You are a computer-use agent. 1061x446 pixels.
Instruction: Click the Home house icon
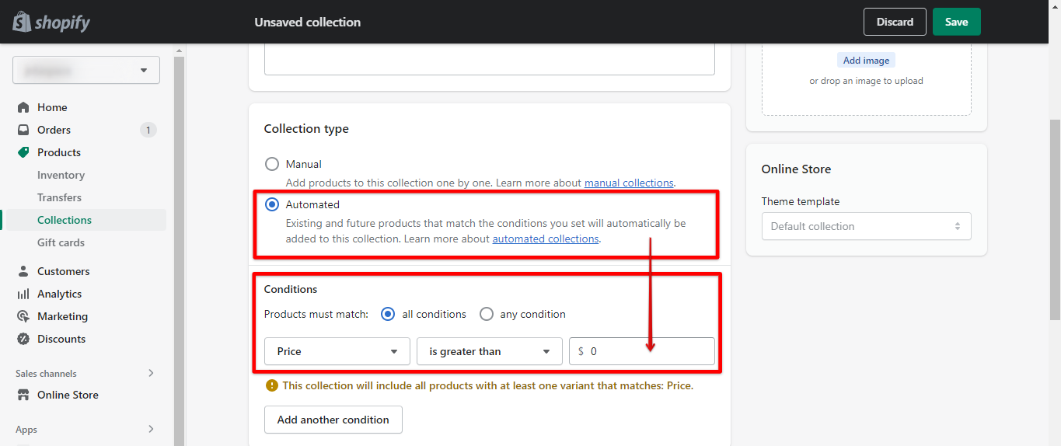[x=23, y=107]
